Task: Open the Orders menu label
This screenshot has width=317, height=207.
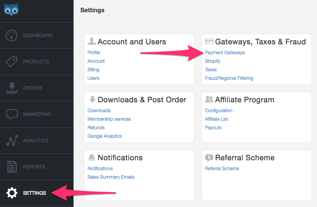Action: pos(33,88)
